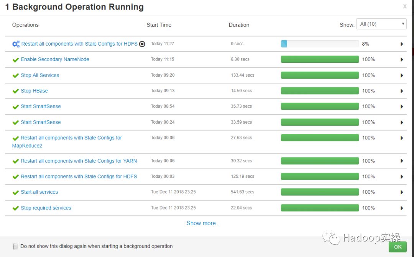This screenshot has width=414, height=257.
Task: Expand the arrow for the 8% running operation
Action: pos(402,44)
